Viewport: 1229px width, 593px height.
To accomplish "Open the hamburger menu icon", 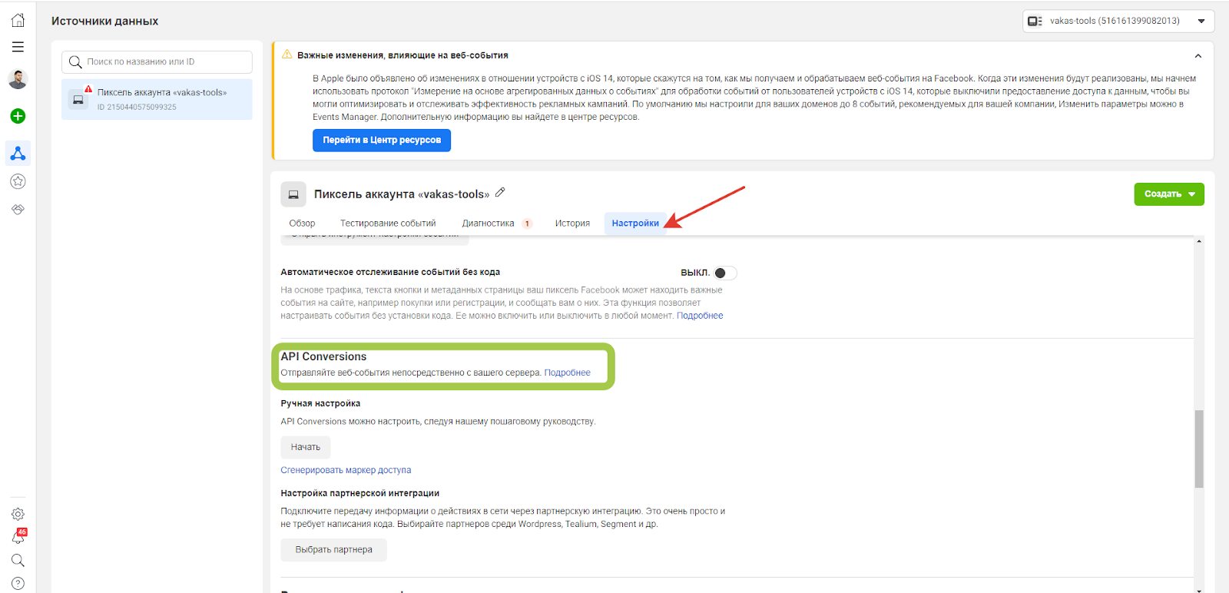I will [x=18, y=48].
